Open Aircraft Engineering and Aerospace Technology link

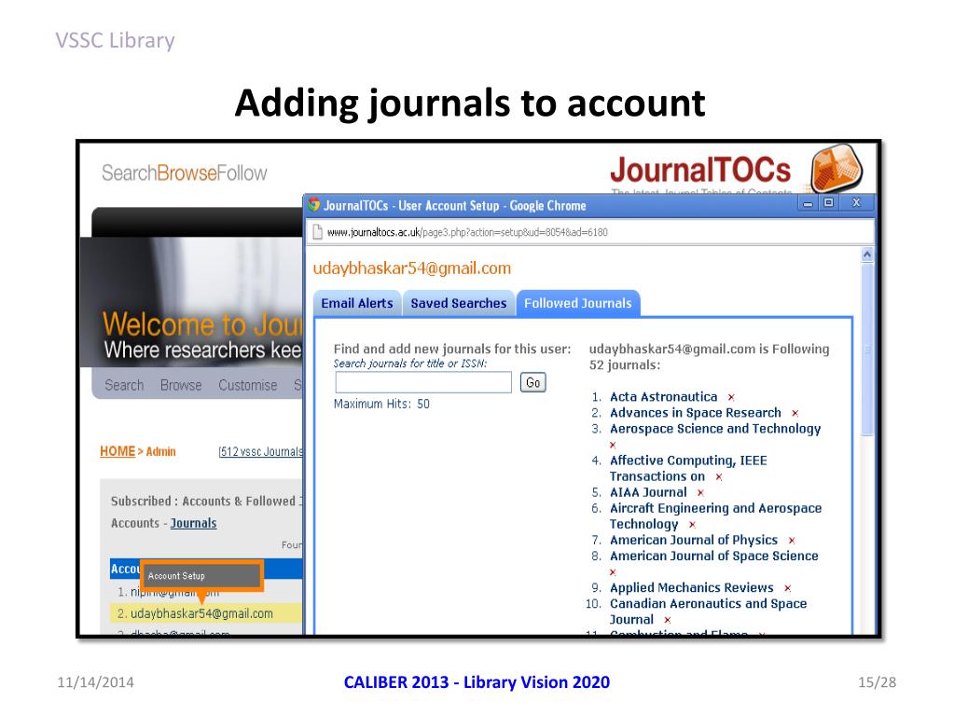point(715,516)
